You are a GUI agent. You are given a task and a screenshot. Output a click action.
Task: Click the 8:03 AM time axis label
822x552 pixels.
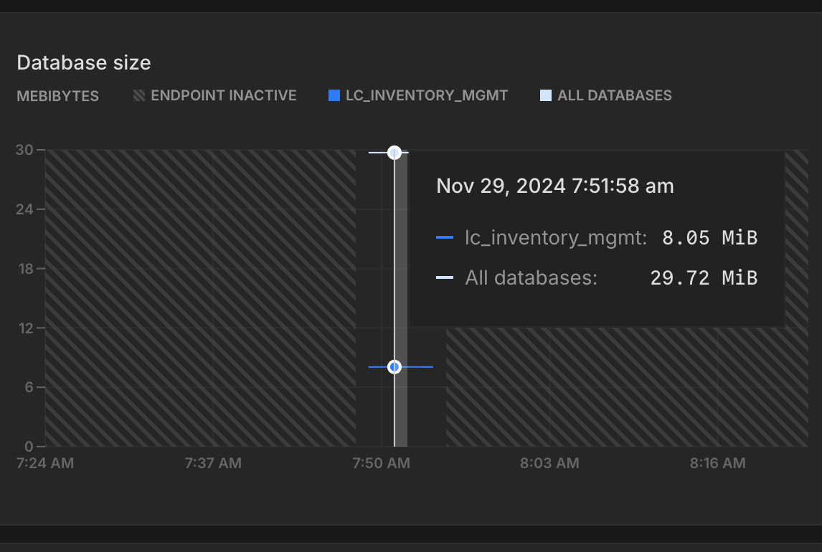tap(549, 463)
